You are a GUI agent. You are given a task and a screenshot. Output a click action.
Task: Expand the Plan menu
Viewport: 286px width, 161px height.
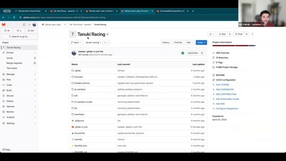[x=19, y=80]
